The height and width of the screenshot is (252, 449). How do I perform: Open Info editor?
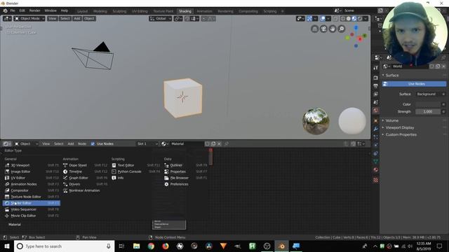click(x=135, y=178)
